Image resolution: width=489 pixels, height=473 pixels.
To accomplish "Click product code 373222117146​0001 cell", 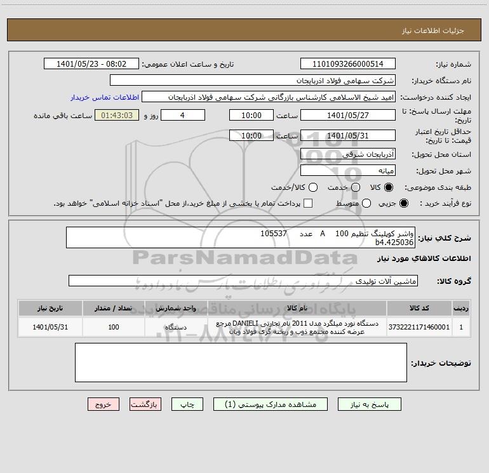I will [419, 327].
